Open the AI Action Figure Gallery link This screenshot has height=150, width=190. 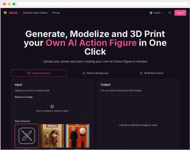[x=35, y=13]
